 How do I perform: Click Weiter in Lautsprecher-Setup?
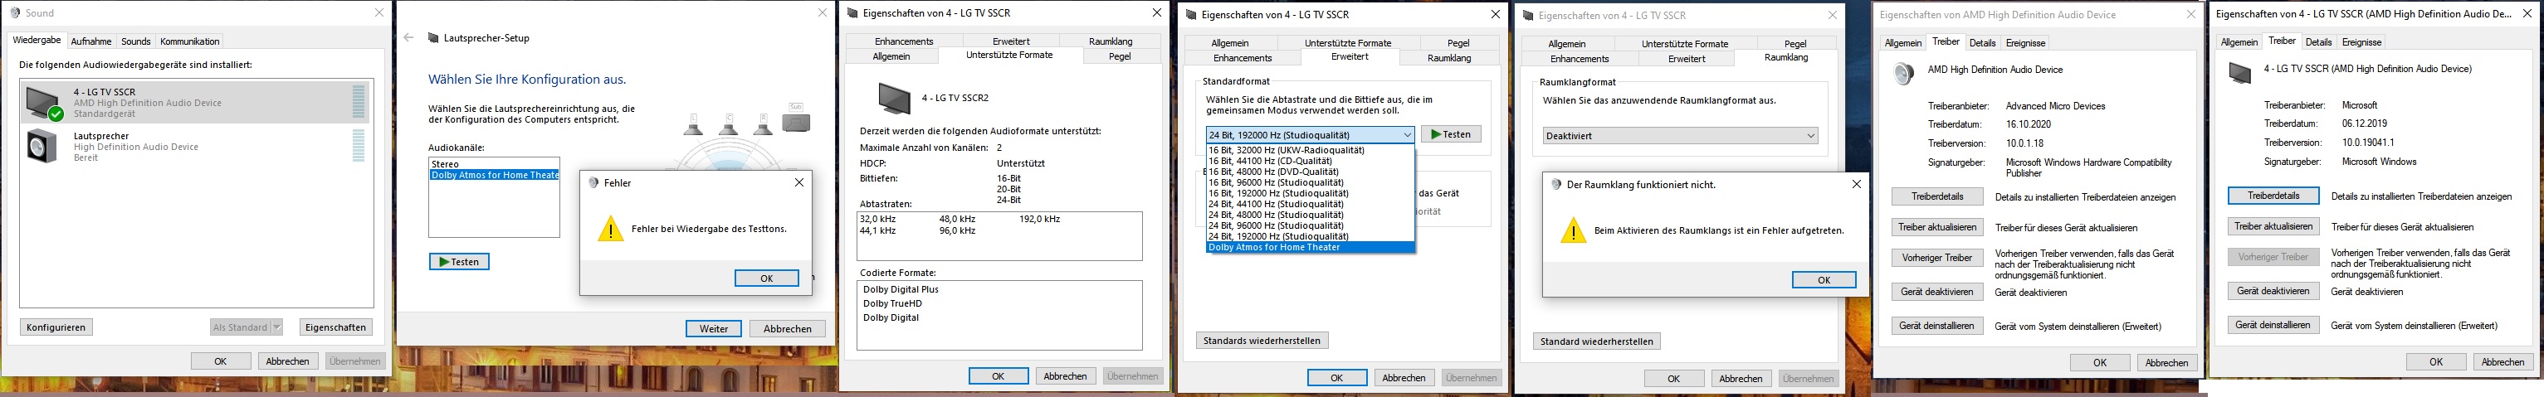coord(714,329)
